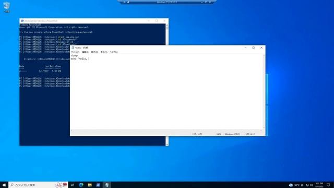Click the Mode column header in PowerShell

pos(22,66)
